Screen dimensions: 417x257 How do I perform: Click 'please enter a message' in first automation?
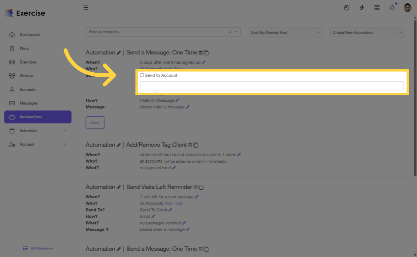pyautogui.click(x=162, y=107)
